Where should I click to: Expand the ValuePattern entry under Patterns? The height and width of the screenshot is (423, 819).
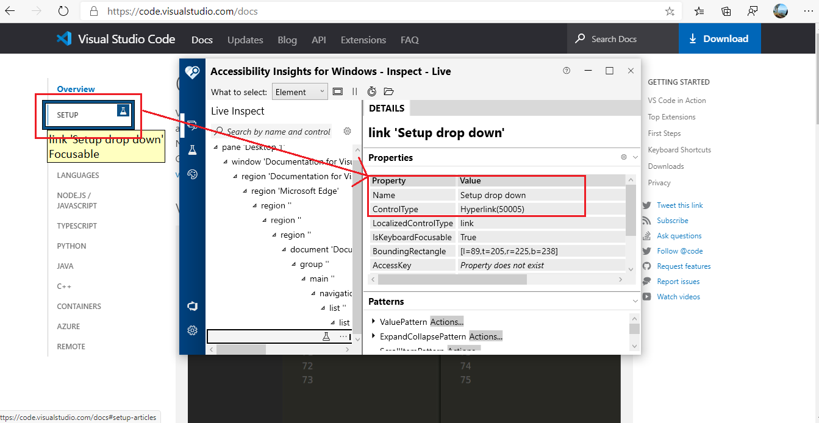(374, 321)
